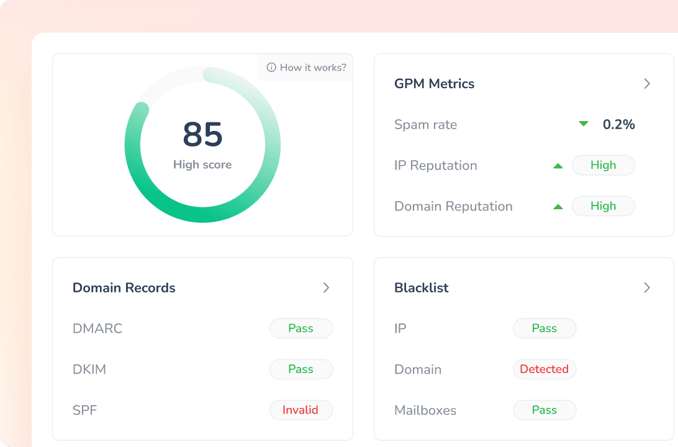Click the 85 High score value
The image size is (678, 447).
tap(203, 134)
